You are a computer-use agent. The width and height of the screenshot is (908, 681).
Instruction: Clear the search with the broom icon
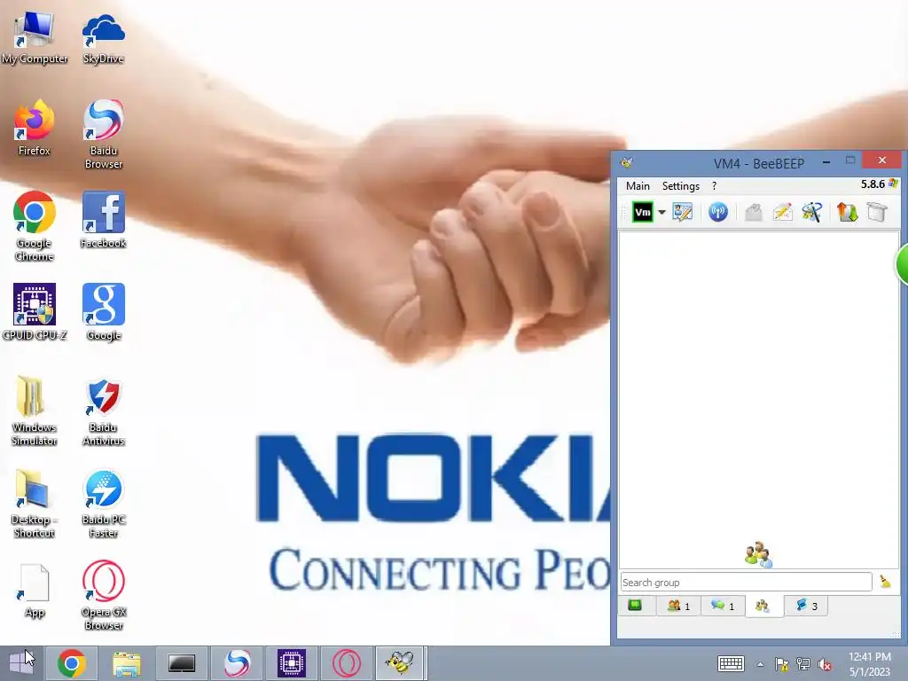point(885,582)
